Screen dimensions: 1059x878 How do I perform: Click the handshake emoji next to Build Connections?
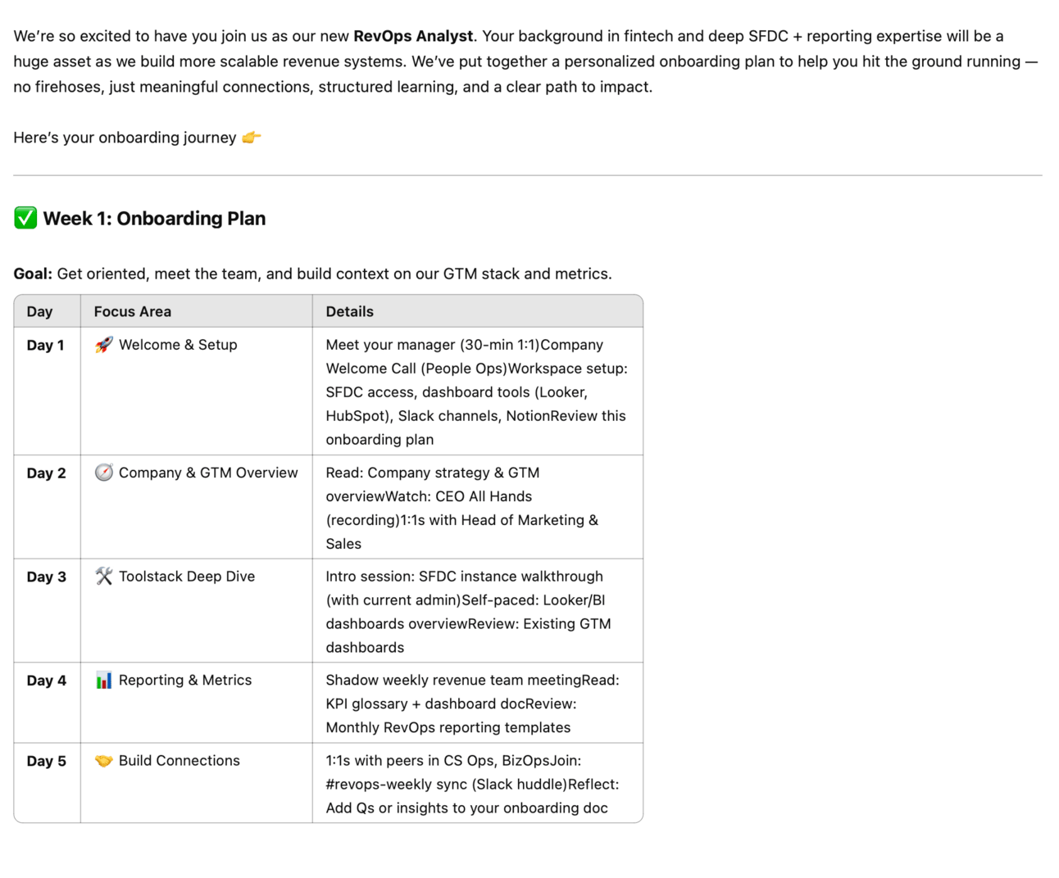pos(103,761)
